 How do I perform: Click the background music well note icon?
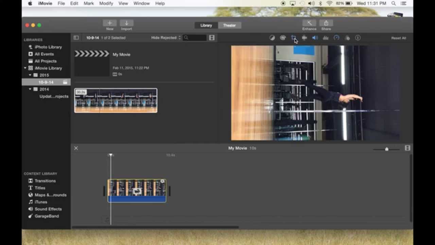[x=107, y=220]
